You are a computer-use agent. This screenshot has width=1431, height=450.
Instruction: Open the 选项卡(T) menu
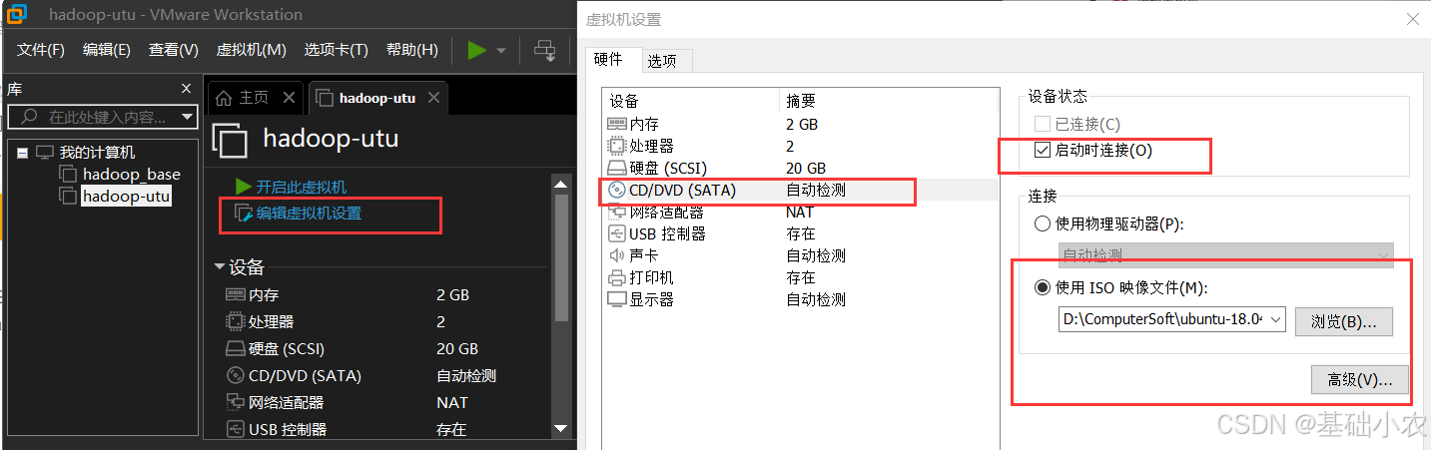tap(337, 50)
